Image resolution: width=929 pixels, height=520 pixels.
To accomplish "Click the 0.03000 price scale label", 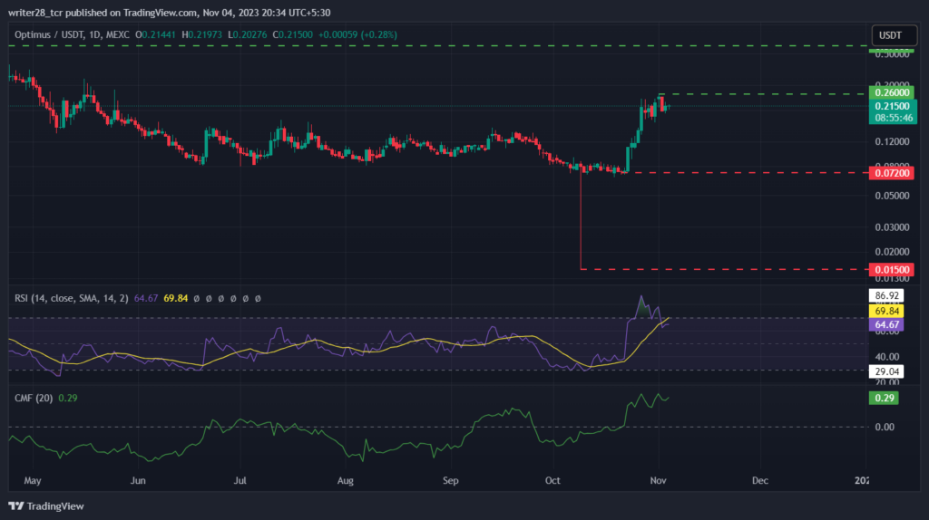I will 892,227.
